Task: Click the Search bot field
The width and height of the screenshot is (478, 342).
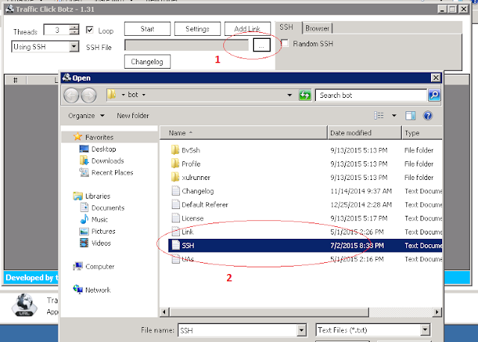Action: pyautogui.click(x=371, y=96)
